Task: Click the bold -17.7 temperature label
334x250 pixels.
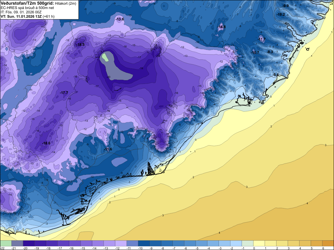Action: point(64,93)
